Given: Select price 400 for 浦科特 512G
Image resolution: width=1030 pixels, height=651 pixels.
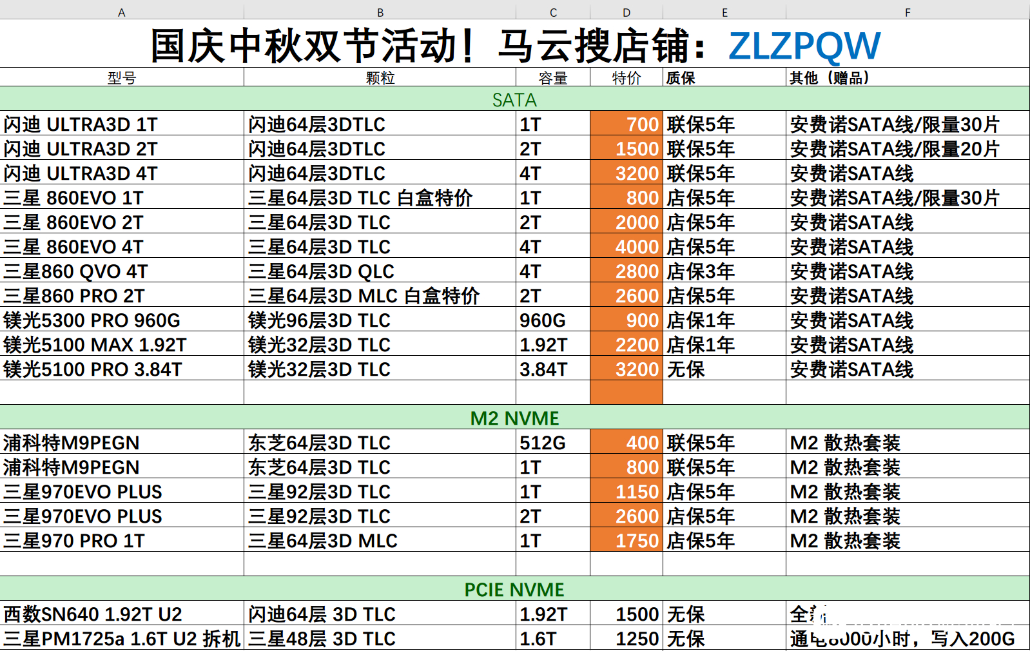Looking at the screenshot, I should [x=627, y=442].
